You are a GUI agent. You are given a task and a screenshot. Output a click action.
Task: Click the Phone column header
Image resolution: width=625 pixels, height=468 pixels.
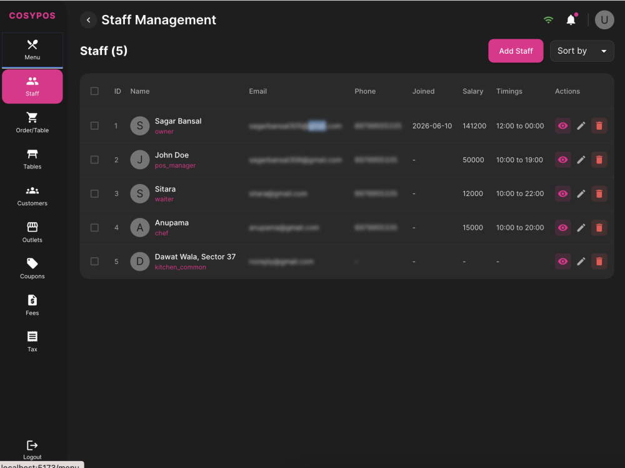[x=365, y=91]
